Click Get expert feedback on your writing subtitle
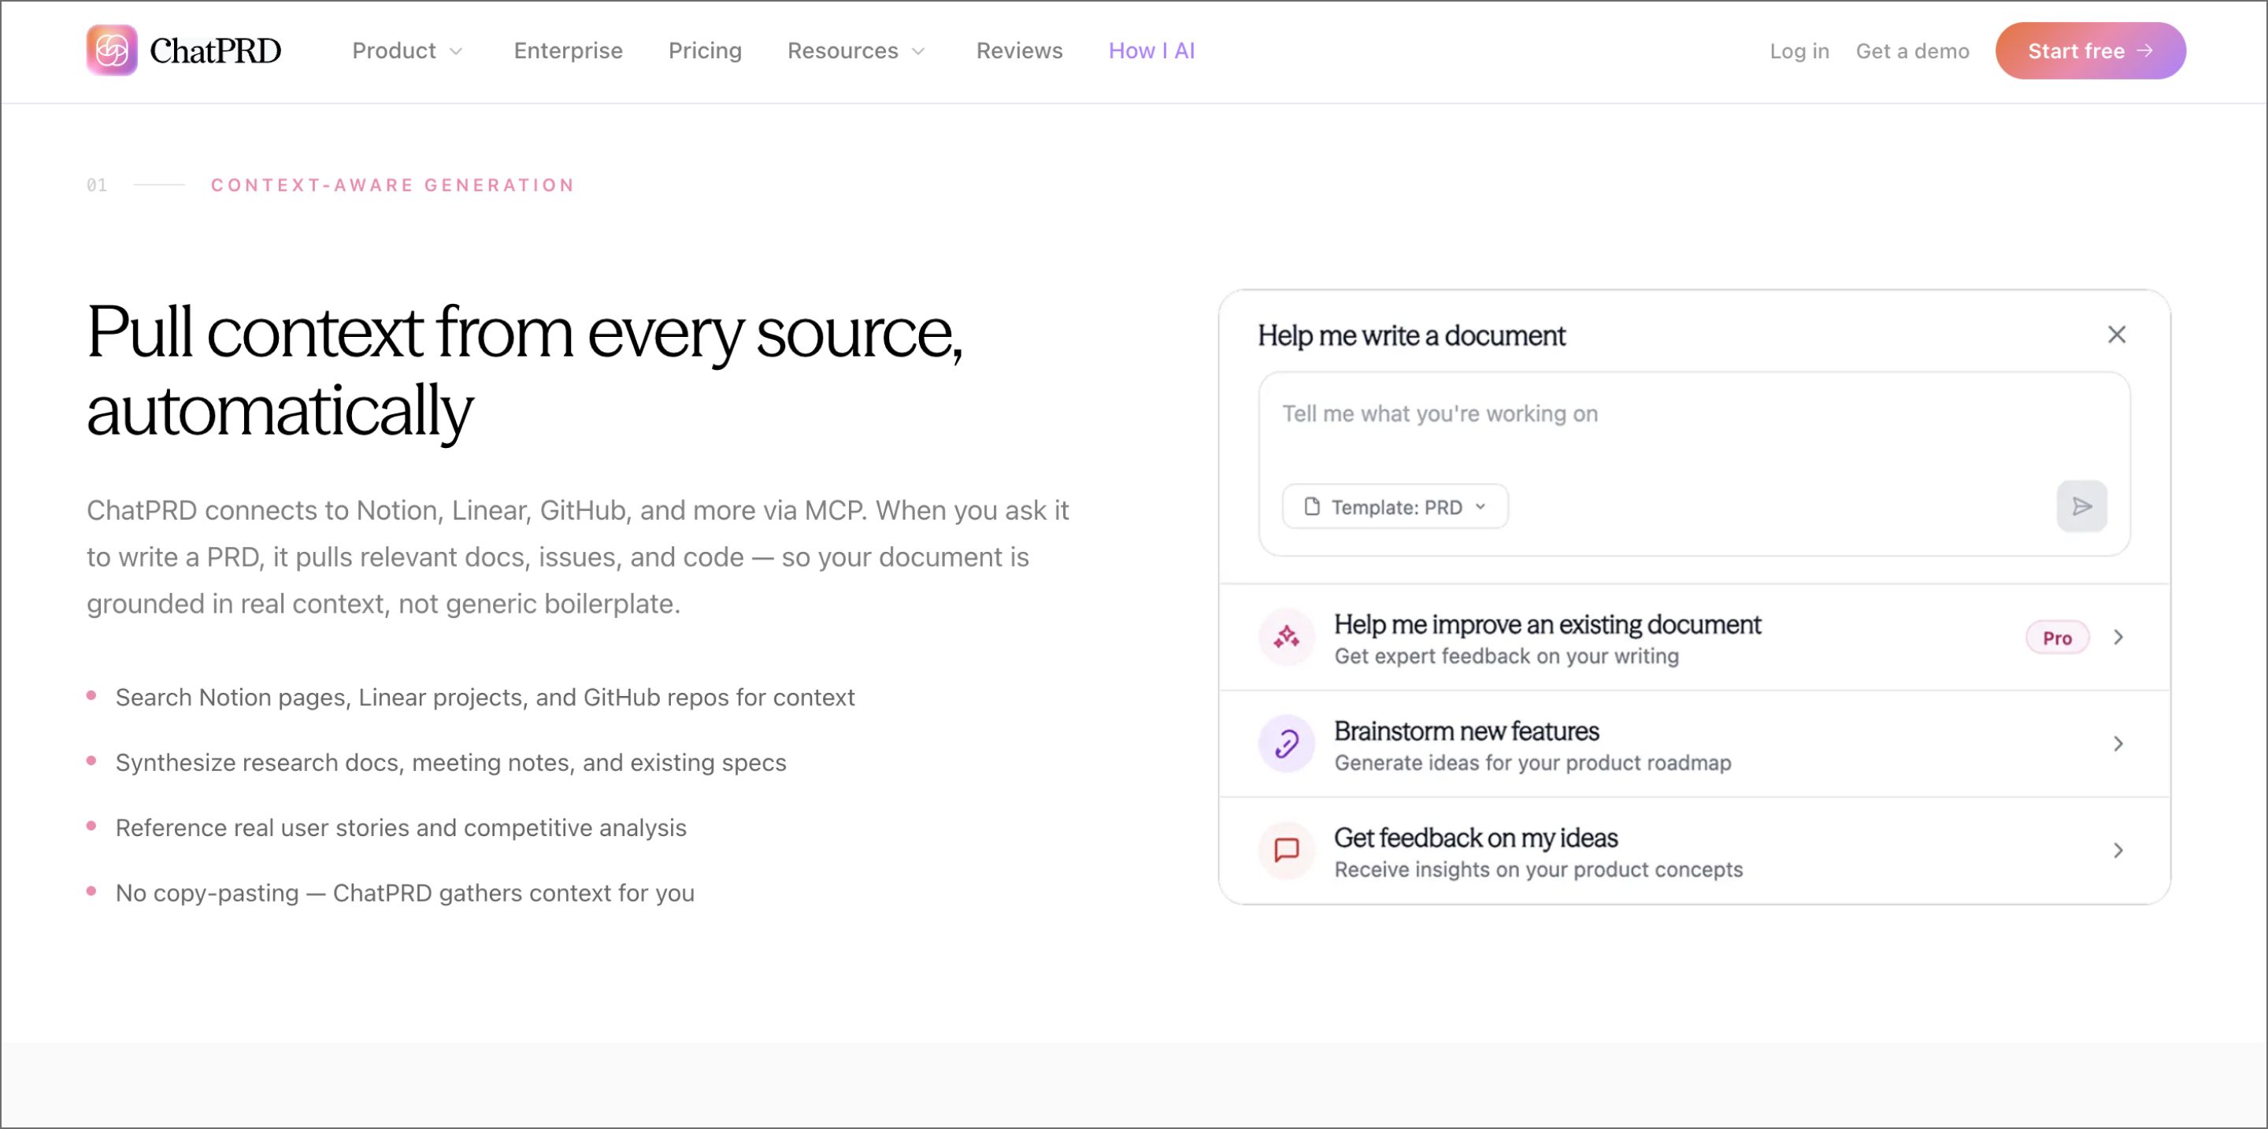2268x1129 pixels. 1506,657
